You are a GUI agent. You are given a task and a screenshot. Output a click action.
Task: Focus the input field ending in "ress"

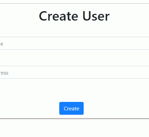74,72
